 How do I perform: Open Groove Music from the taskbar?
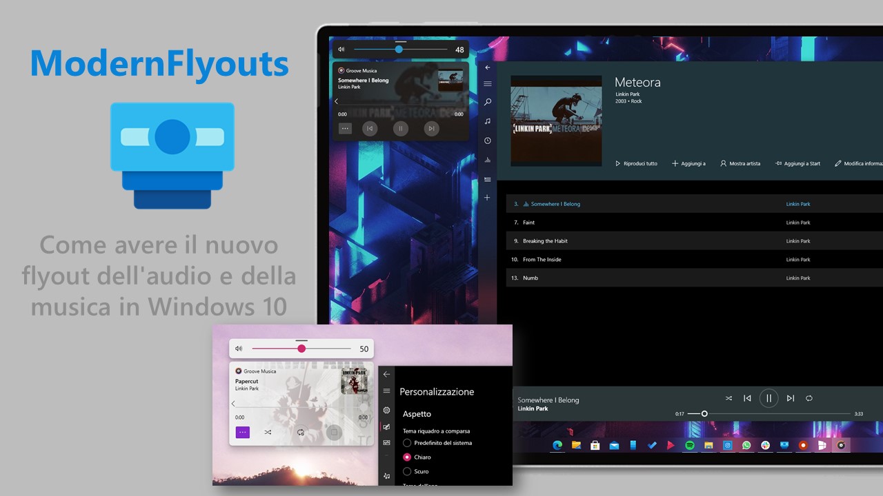841,446
